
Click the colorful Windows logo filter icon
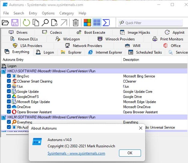coord(87,23)
